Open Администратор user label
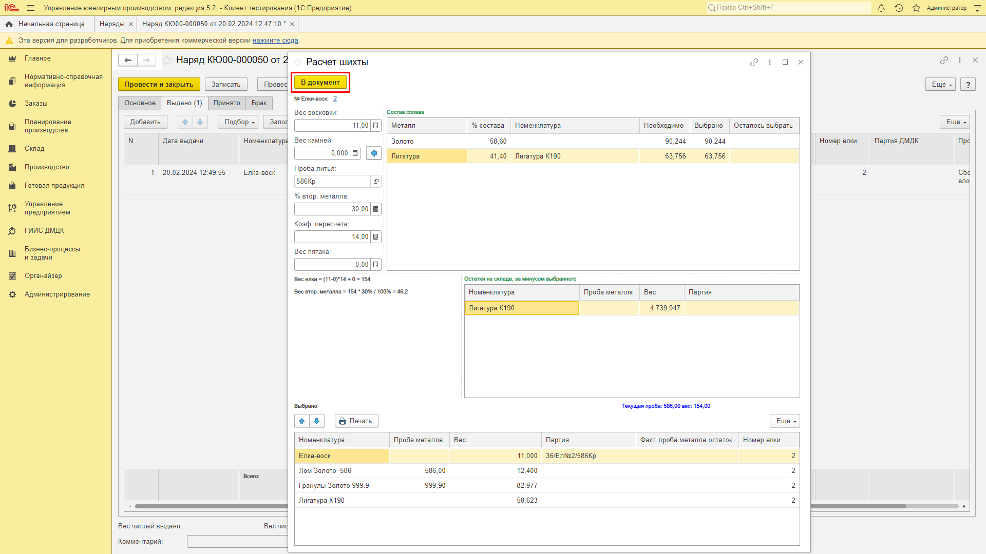Image resolution: width=986 pixels, height=554 pixels. click(x=946, y=8)
